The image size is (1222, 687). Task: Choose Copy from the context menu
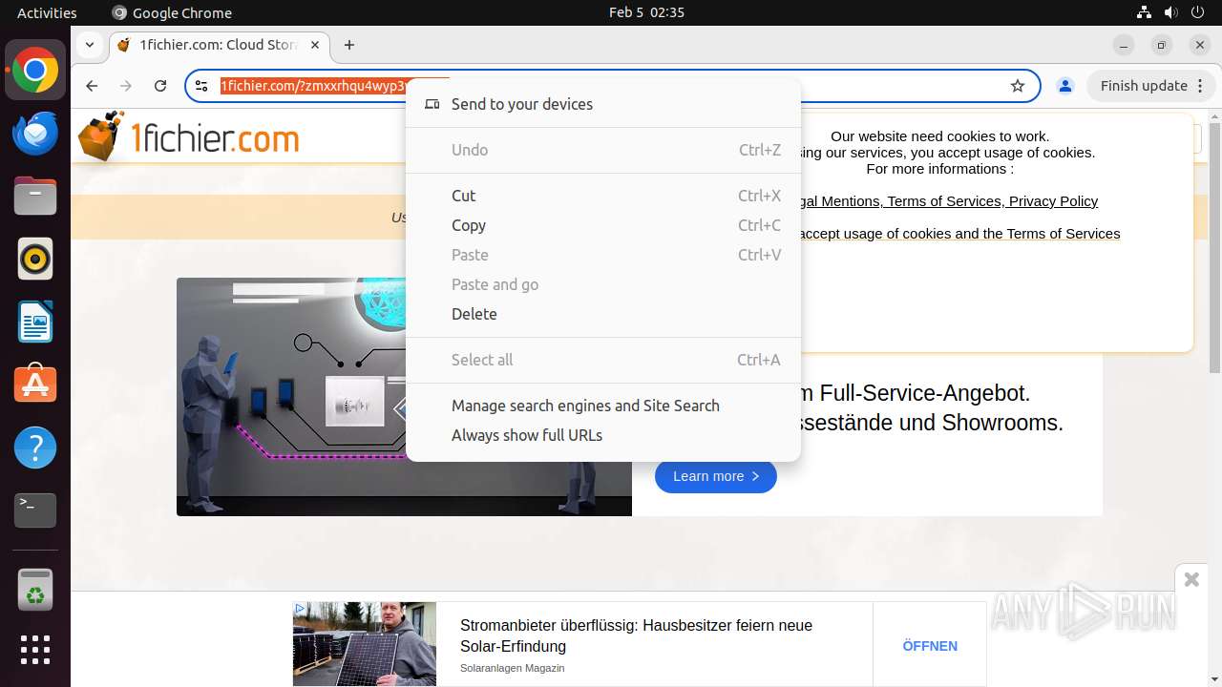point(603,225)
